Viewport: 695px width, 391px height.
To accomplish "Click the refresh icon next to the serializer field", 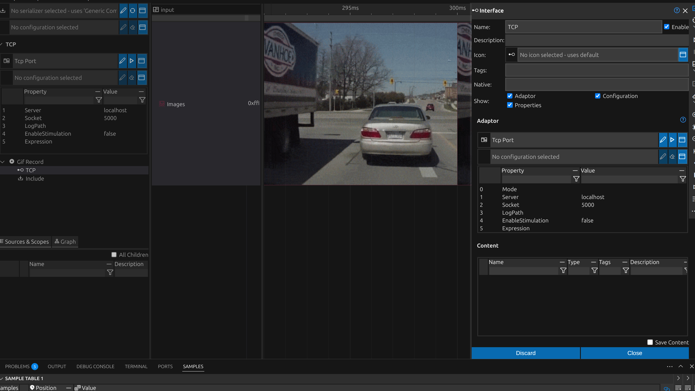I will tap(133, 11).
